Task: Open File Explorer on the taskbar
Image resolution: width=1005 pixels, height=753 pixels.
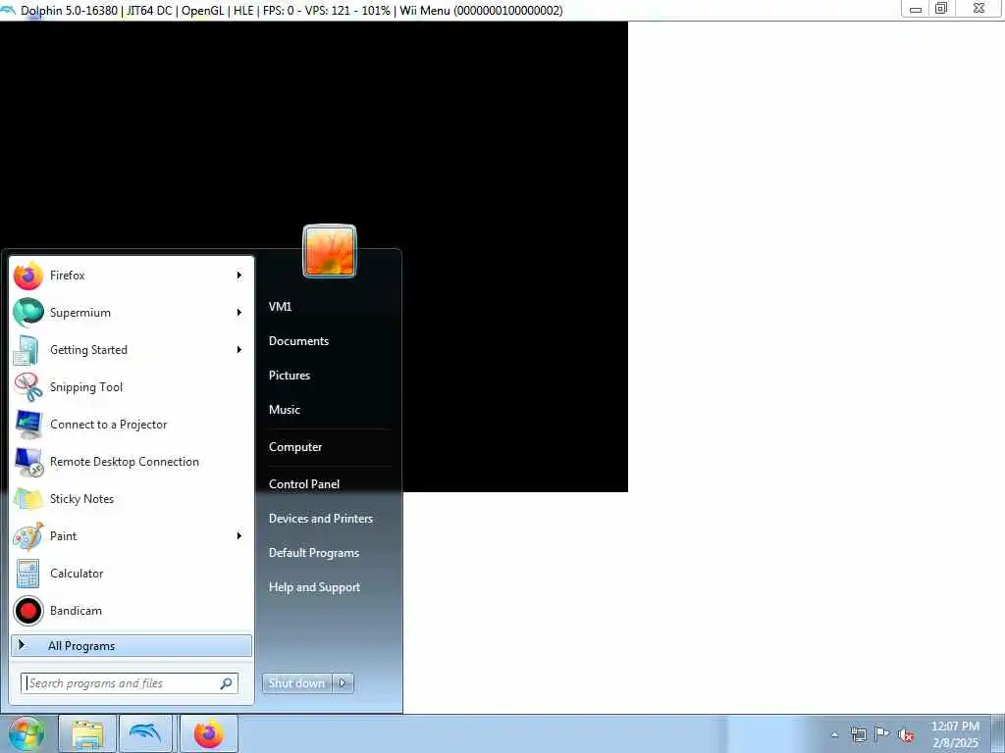Action: (87, 733)
